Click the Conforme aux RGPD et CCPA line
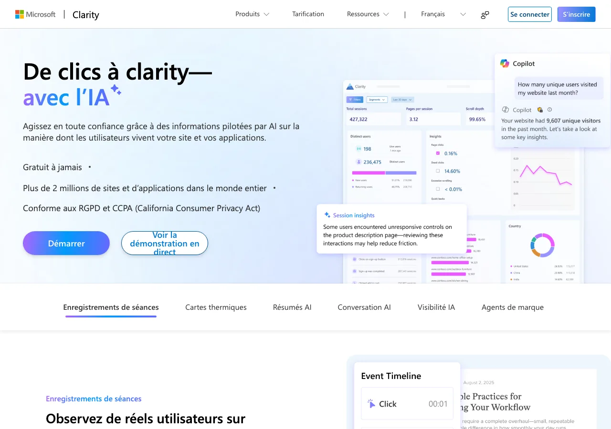 142,208
